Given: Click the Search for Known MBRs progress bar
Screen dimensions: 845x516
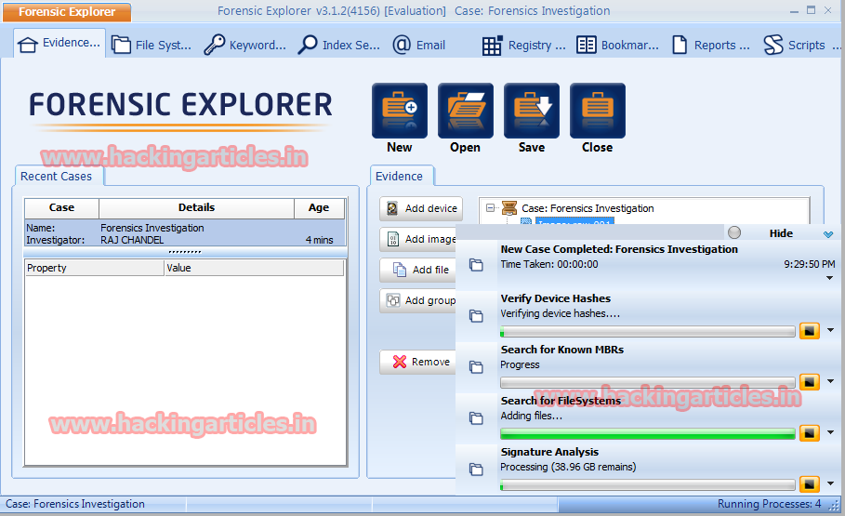Looking at the screenshot, I should coord(648,382).
